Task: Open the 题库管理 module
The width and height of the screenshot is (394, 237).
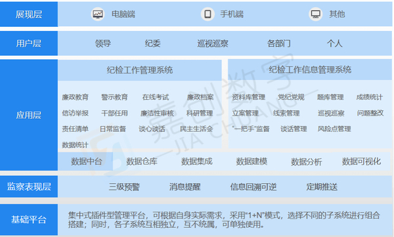Action: pos(330,97)
